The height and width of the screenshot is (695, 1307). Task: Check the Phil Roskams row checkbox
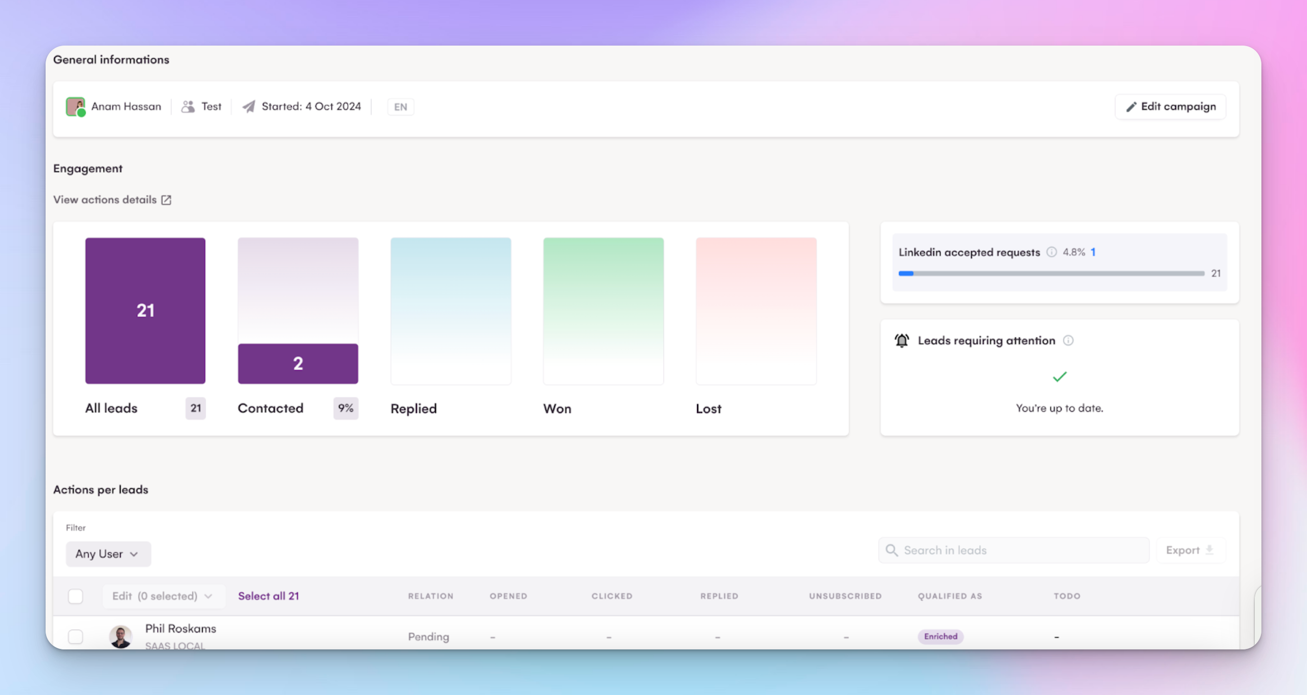click(x=76, y=636)
